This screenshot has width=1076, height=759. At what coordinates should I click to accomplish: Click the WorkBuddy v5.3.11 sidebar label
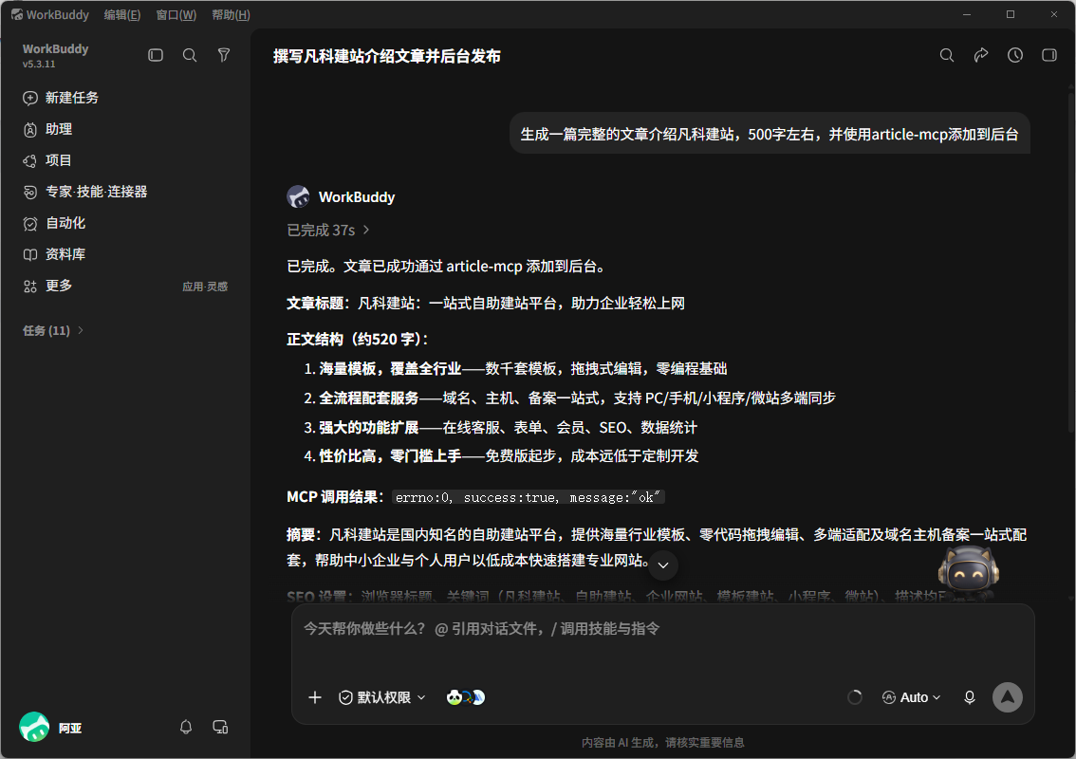[x=55, y=56]
